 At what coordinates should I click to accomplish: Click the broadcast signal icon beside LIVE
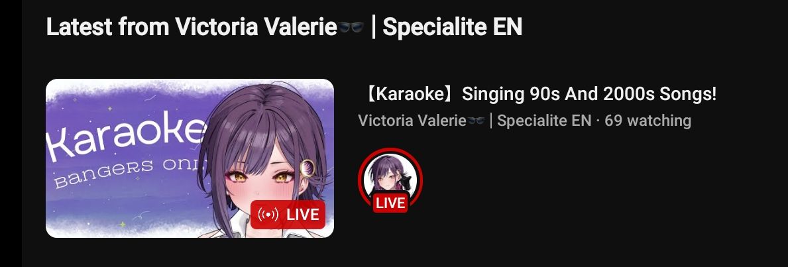click(x=267, y=215)
